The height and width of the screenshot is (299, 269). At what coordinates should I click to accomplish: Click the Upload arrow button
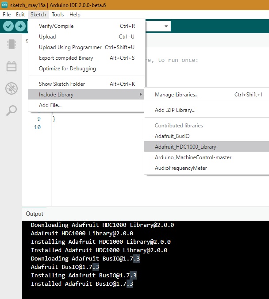click(20, 26)
